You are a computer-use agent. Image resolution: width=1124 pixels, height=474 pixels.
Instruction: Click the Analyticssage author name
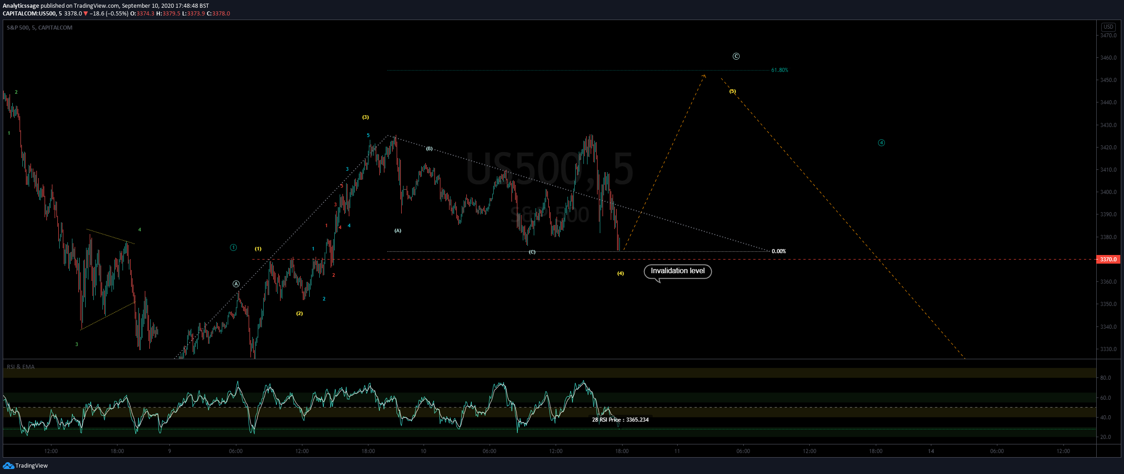point(20,6)
